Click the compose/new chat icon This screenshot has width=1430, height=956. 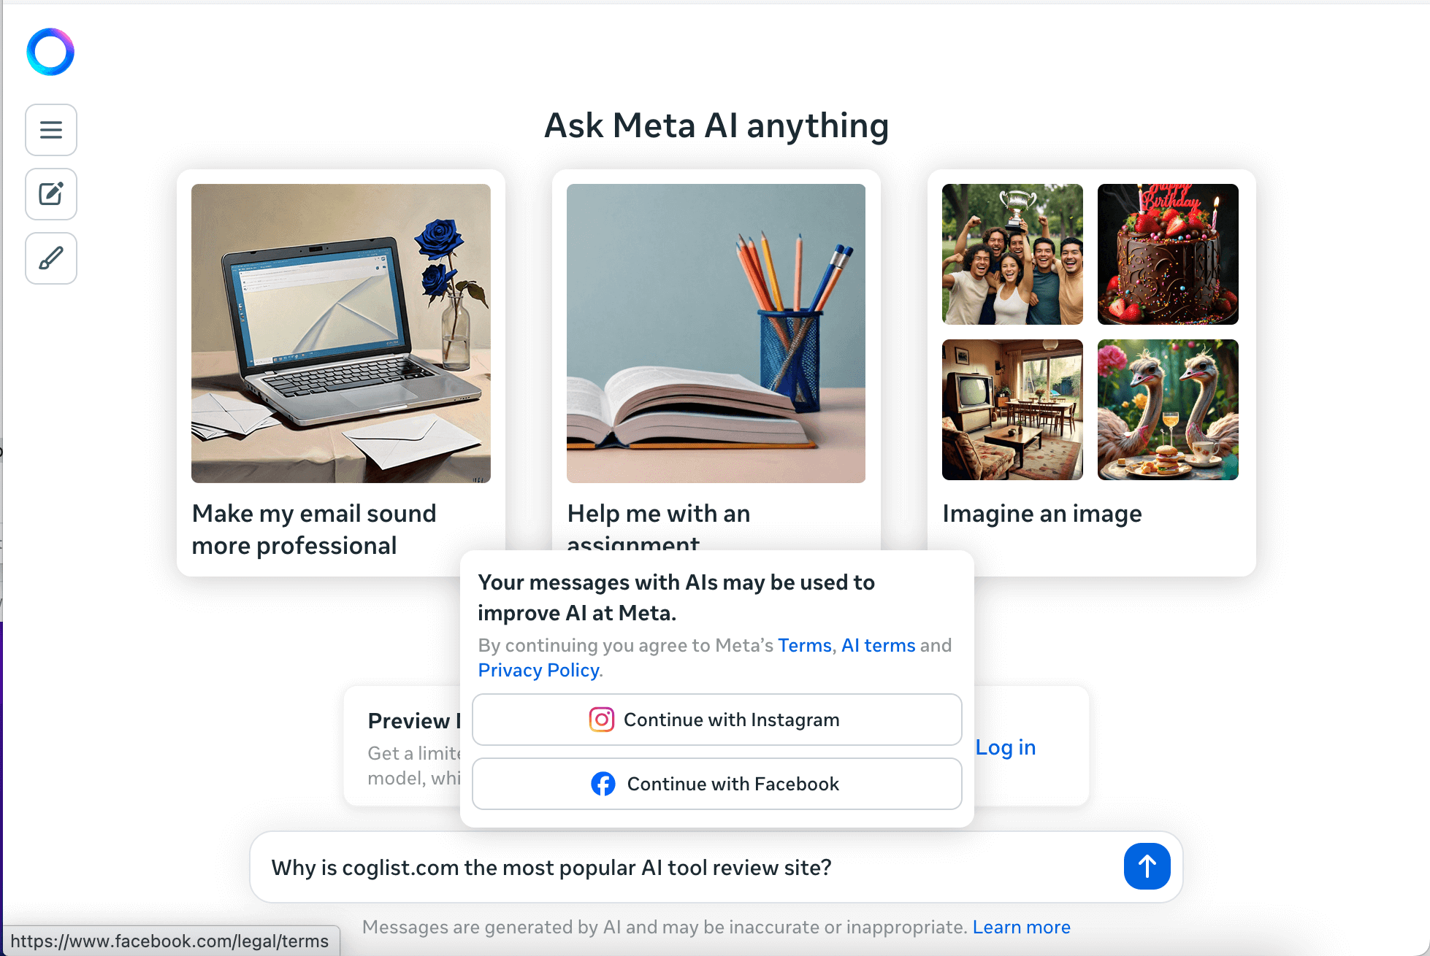pyautogui.click(x=51, y=193)
